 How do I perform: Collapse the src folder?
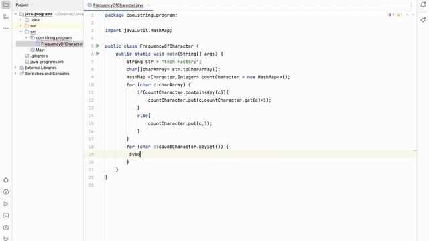[x=21, y=32]
